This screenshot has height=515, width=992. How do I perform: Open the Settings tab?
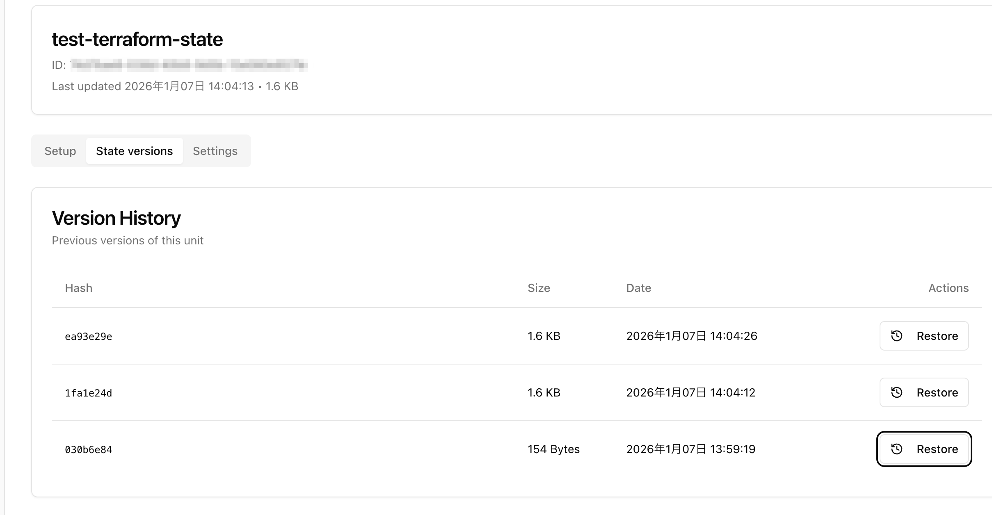point(215,151)
